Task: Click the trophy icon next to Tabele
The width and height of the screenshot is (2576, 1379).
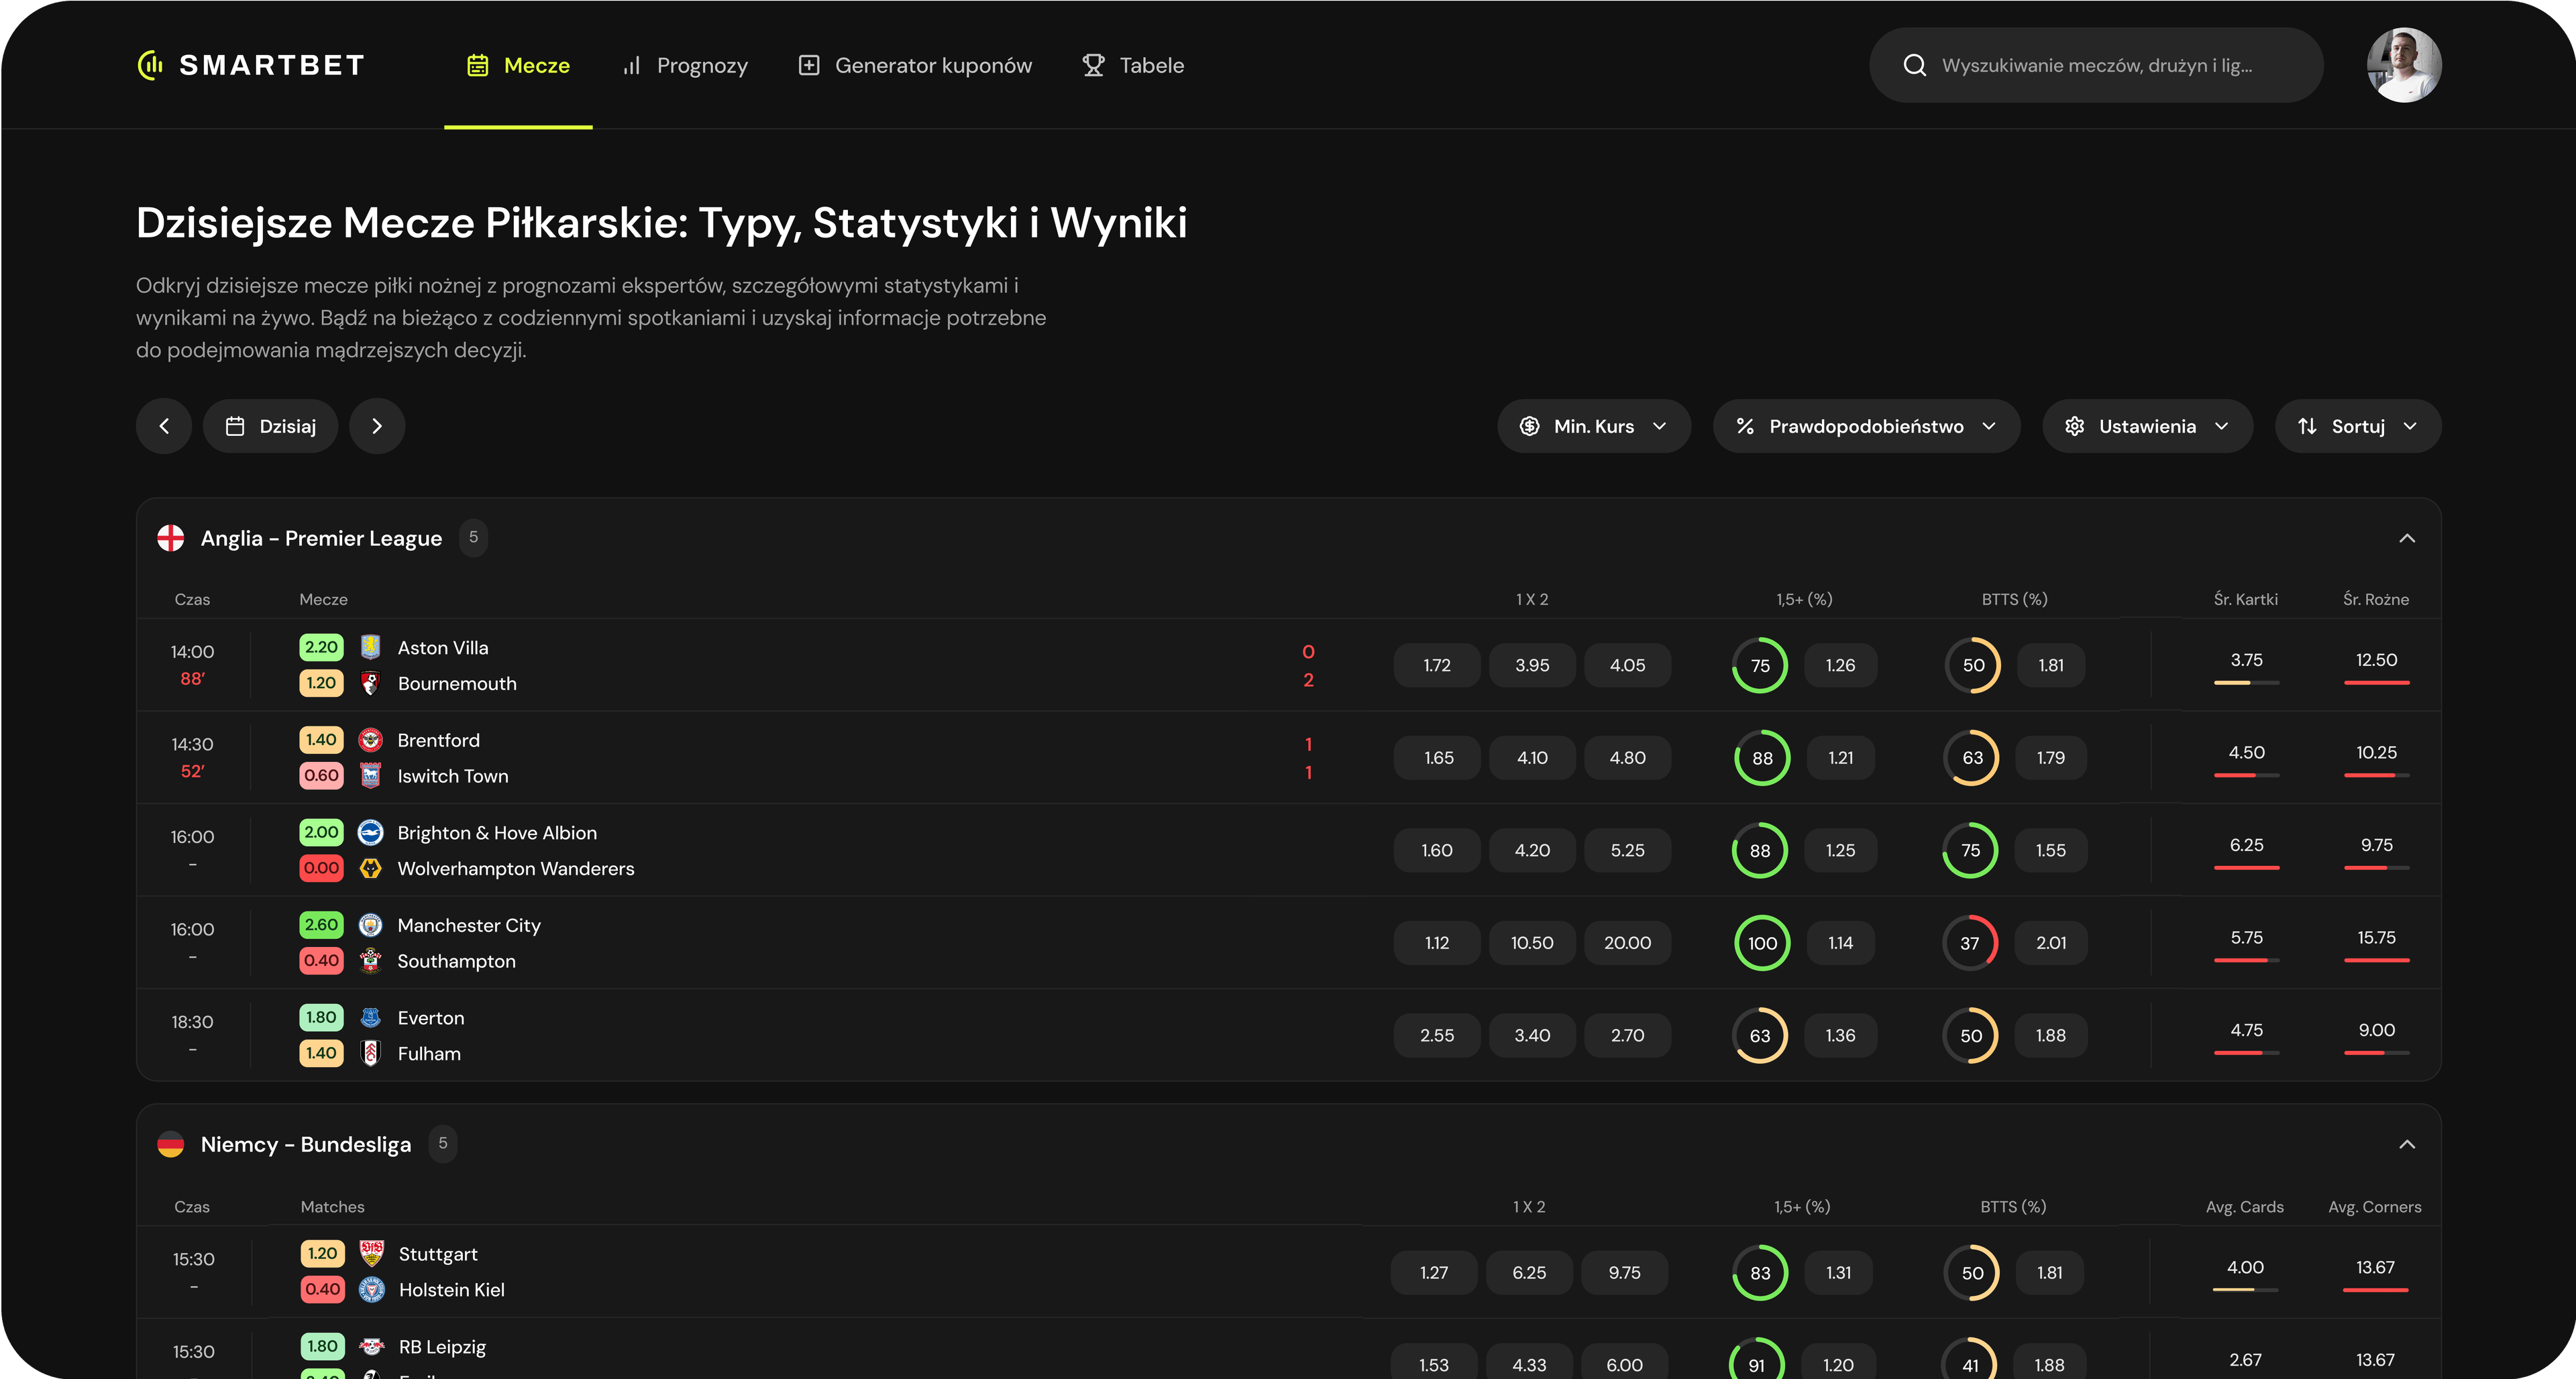Action: pyautogui.click(x=1093, y=65)
